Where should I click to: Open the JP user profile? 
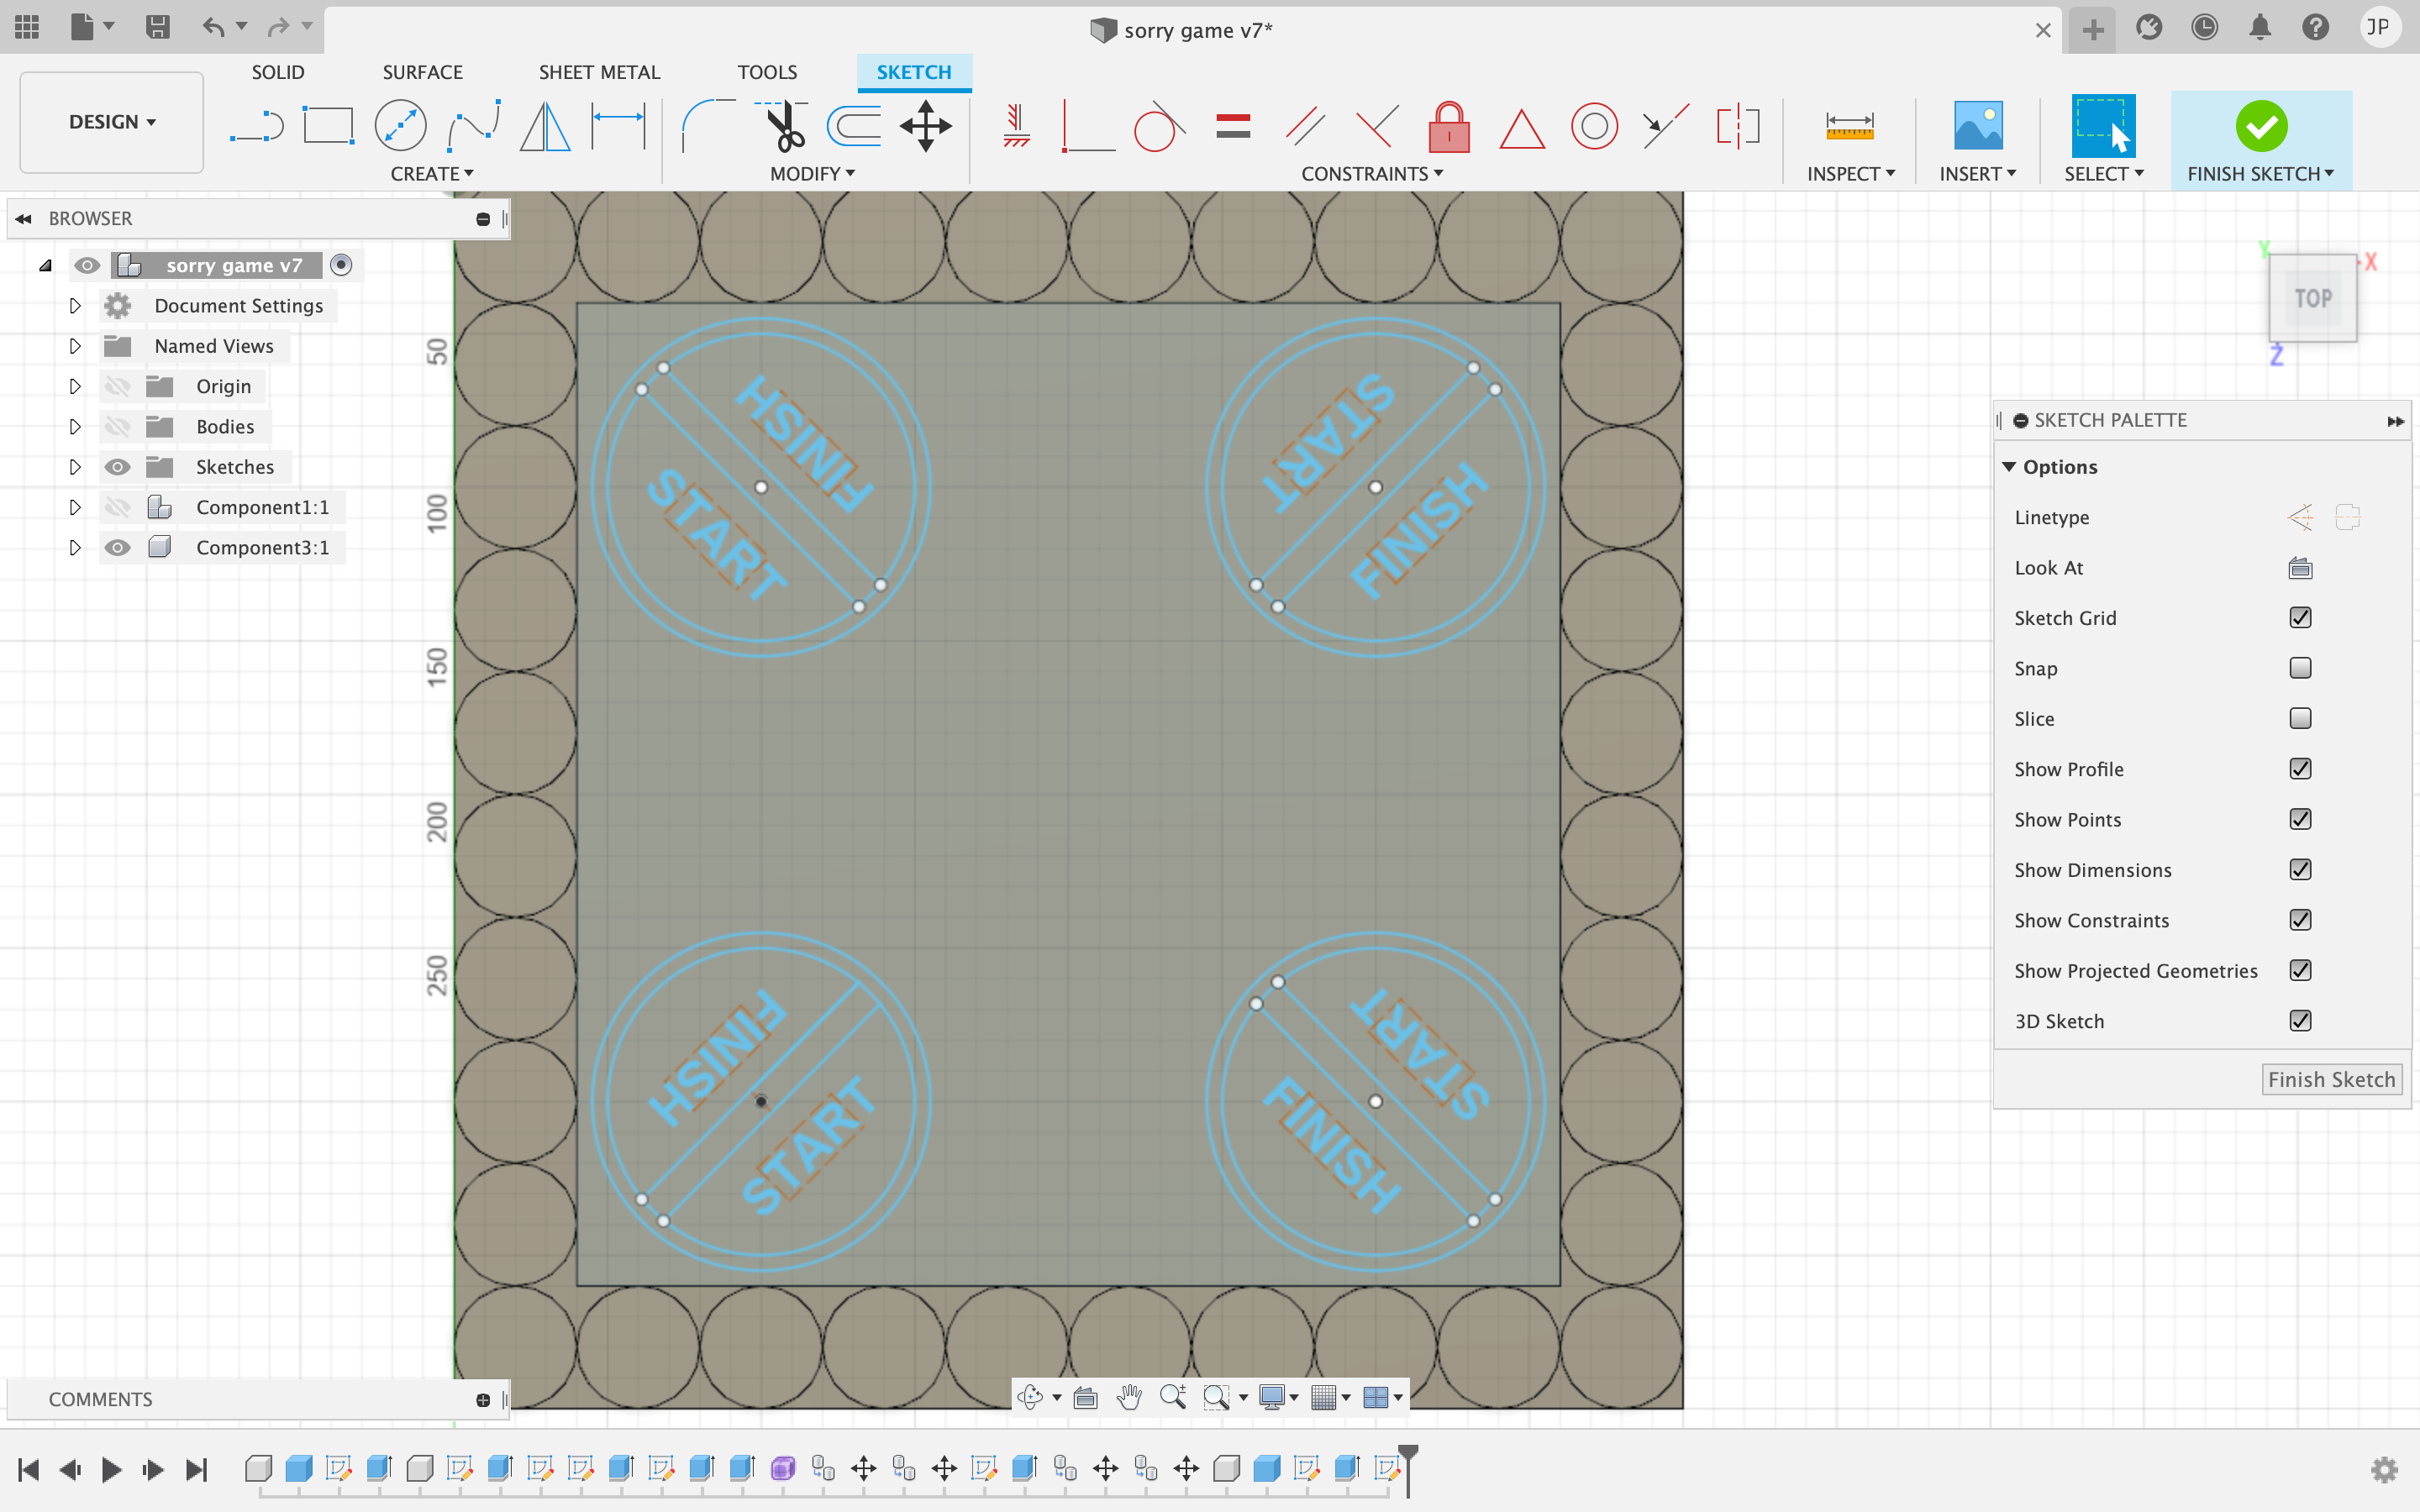pyautogui.click(x=2378, y=28)
